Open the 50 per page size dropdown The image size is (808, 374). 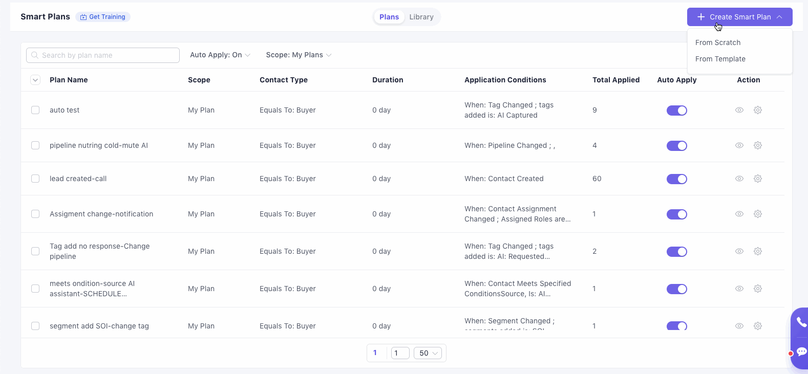click(428, 353)
